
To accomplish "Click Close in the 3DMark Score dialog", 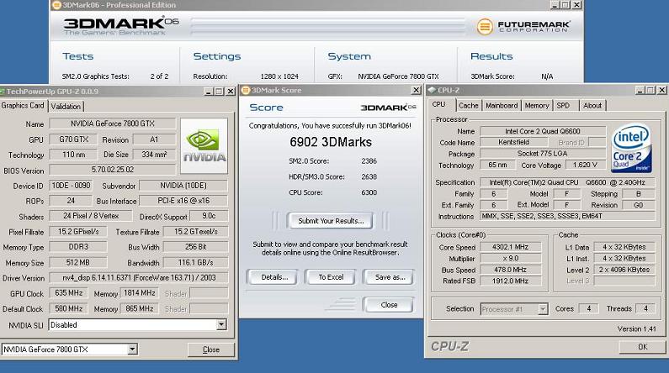I will 389,305.
